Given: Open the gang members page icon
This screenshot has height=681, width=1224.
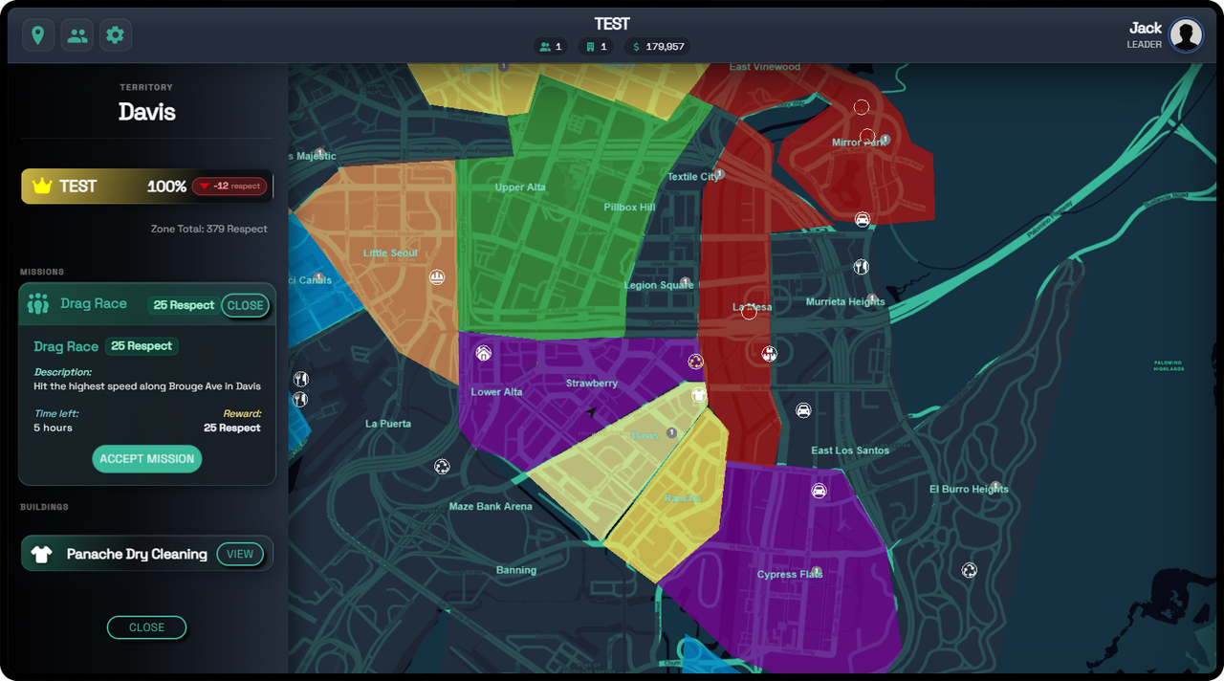Looking at the screenshot, I should click(x=77, y=35).
